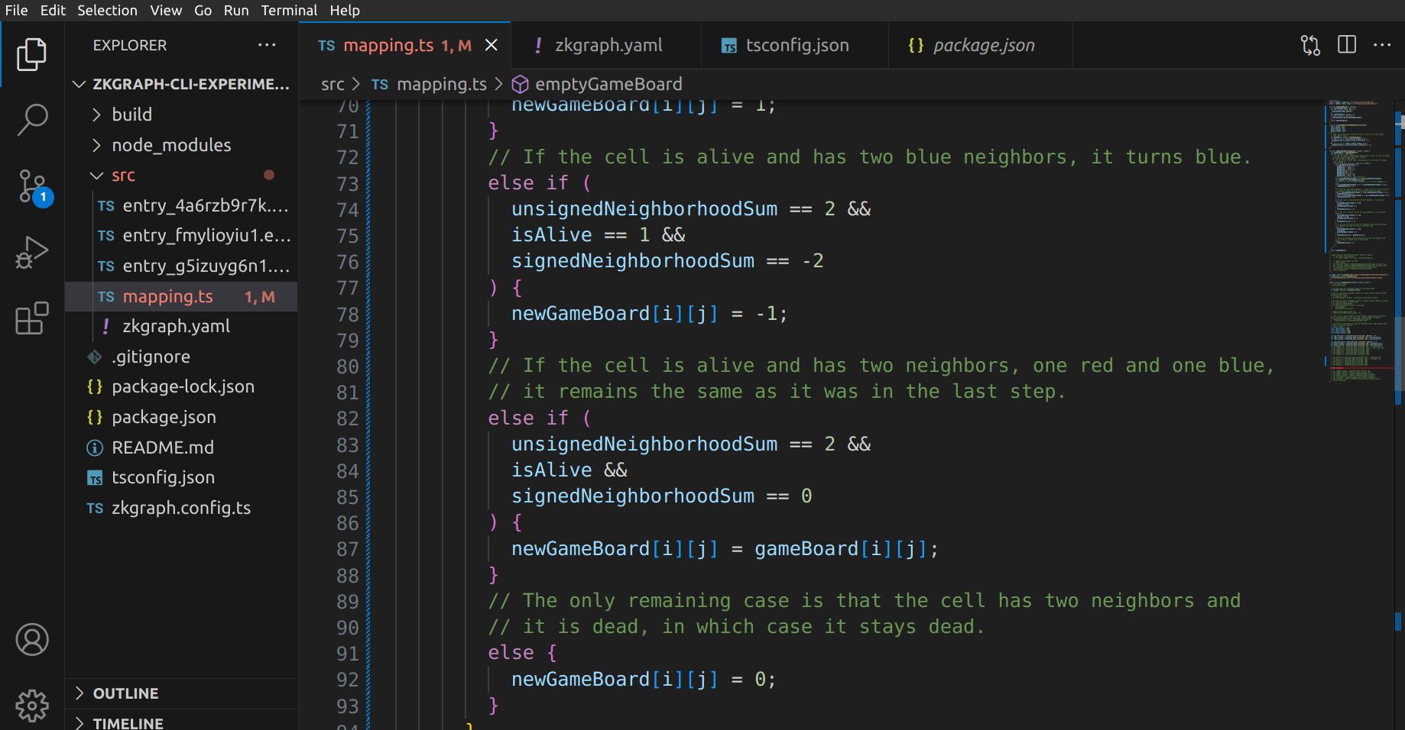The height and width of the screenshot is (730, 1405).
Task: Open the Selection menu
Action: click(x=107, y=10)
